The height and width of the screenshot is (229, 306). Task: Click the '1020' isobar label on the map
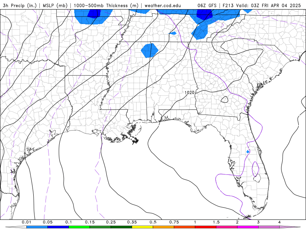[x=189, y=92]
